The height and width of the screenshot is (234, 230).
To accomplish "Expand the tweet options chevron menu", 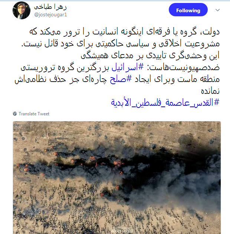I will click(x=217, y=10).
